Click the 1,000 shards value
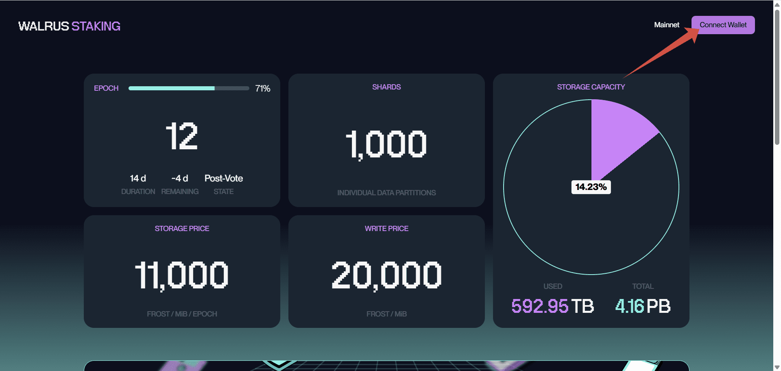This screenshot has height=371, width=781. click(x=386, y=144)
